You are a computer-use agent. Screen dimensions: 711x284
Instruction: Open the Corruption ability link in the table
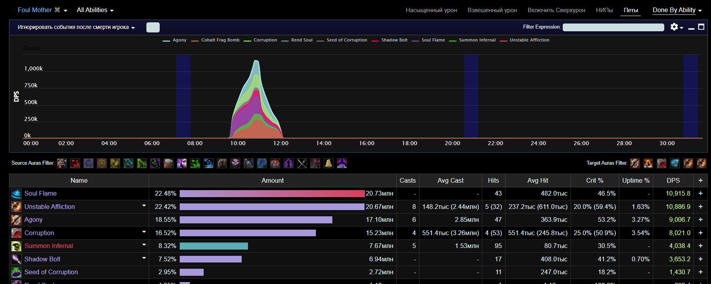(x=39, y=233)
